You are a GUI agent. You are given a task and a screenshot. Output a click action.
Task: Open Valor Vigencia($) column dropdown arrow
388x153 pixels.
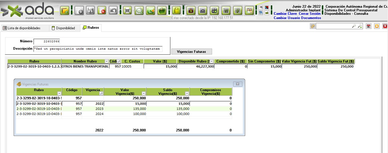(144, 93)
